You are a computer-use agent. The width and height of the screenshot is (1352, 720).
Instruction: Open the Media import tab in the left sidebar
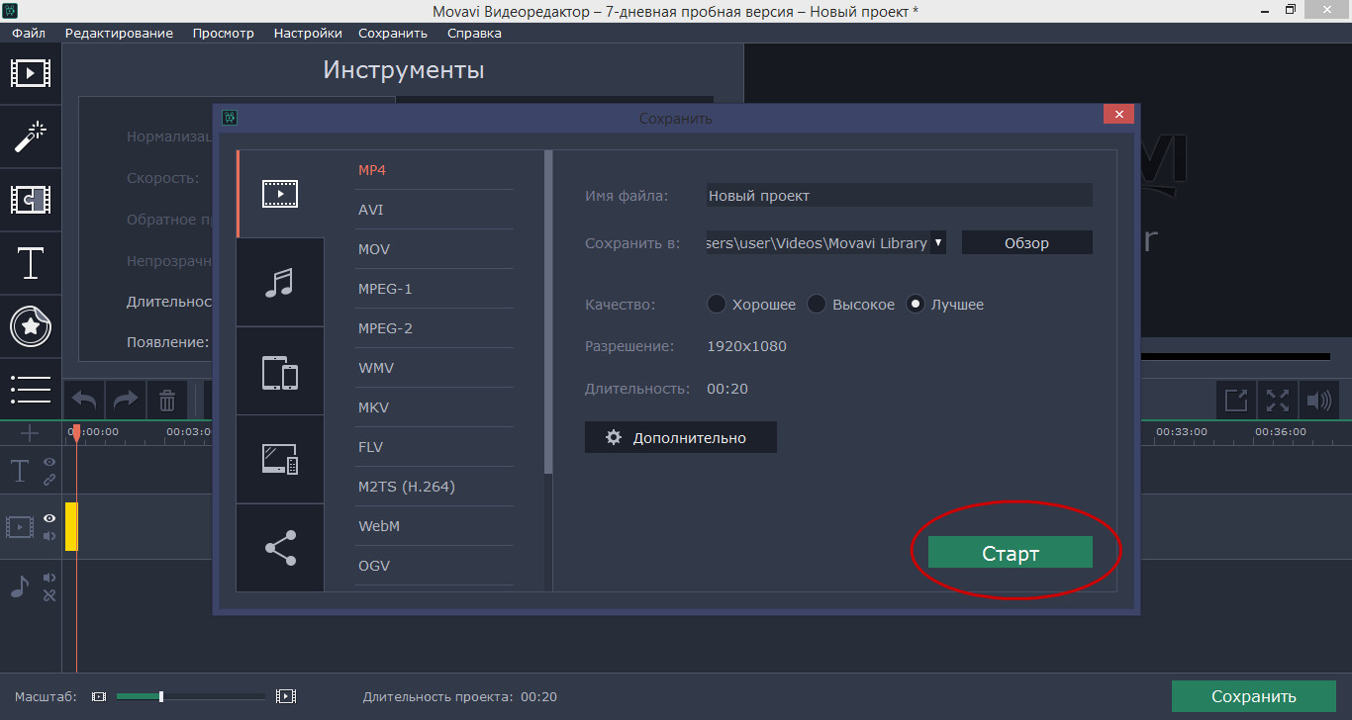31,72
